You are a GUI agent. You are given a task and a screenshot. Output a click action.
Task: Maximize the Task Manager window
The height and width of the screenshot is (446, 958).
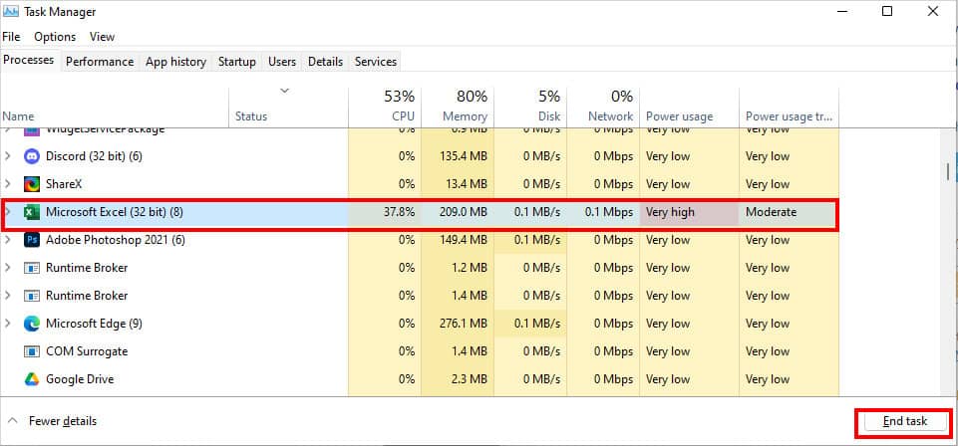pos(887,11)
